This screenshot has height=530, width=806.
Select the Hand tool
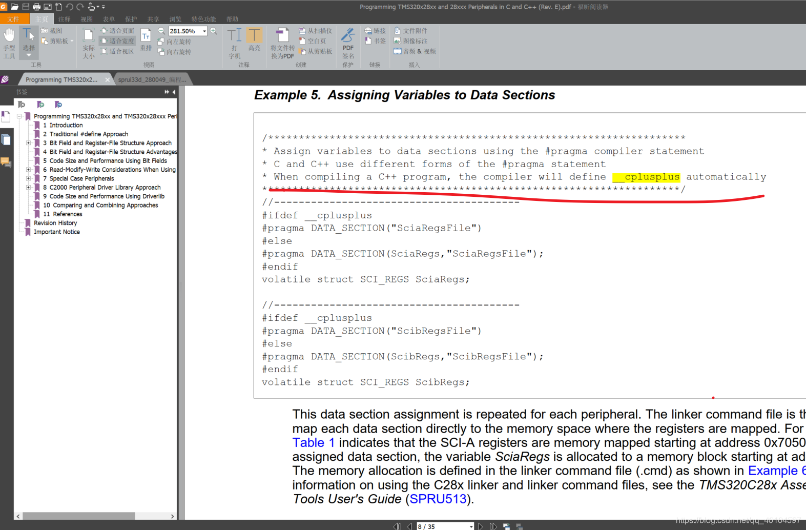[x=9, y=44]
